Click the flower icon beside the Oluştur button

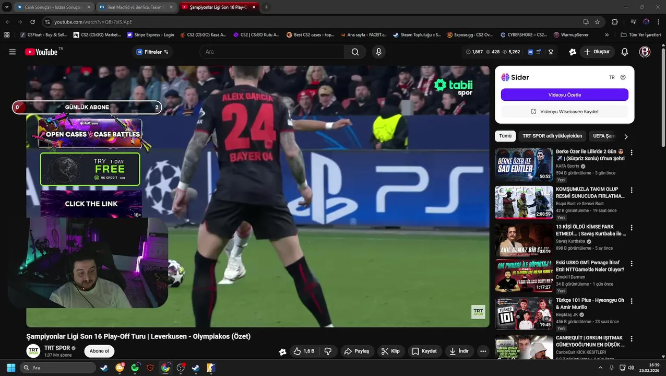point(573,52)
